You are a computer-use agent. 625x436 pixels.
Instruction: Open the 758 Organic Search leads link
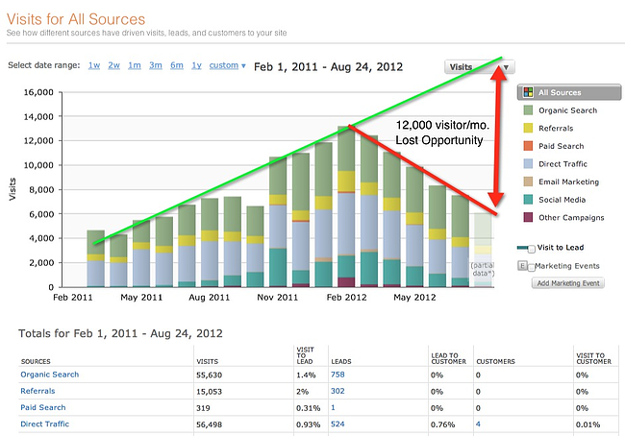[x=337, y=375]
